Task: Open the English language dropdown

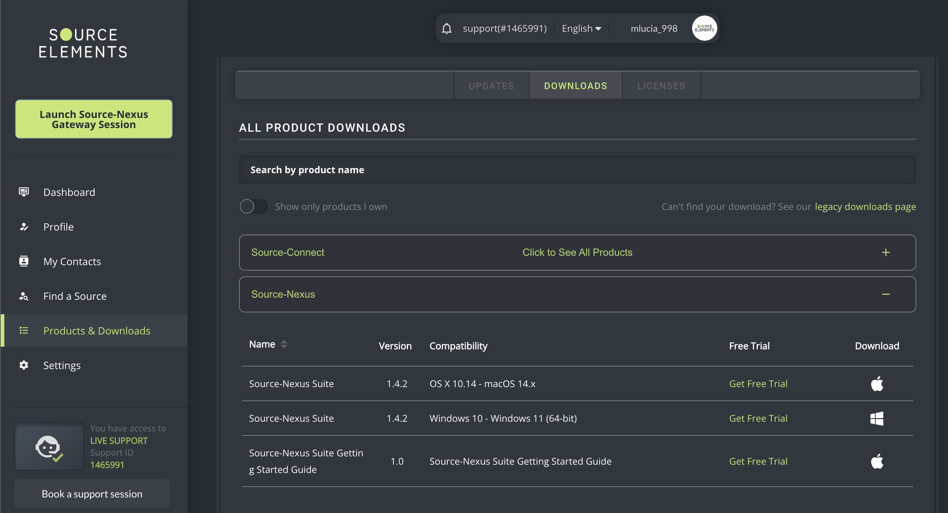Action: 581,28
